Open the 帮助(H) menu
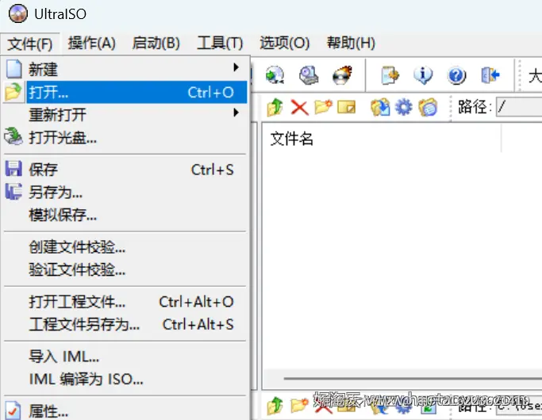Image resolution: width=542 pixels, height=420 pixels. [x=351, y=43]
